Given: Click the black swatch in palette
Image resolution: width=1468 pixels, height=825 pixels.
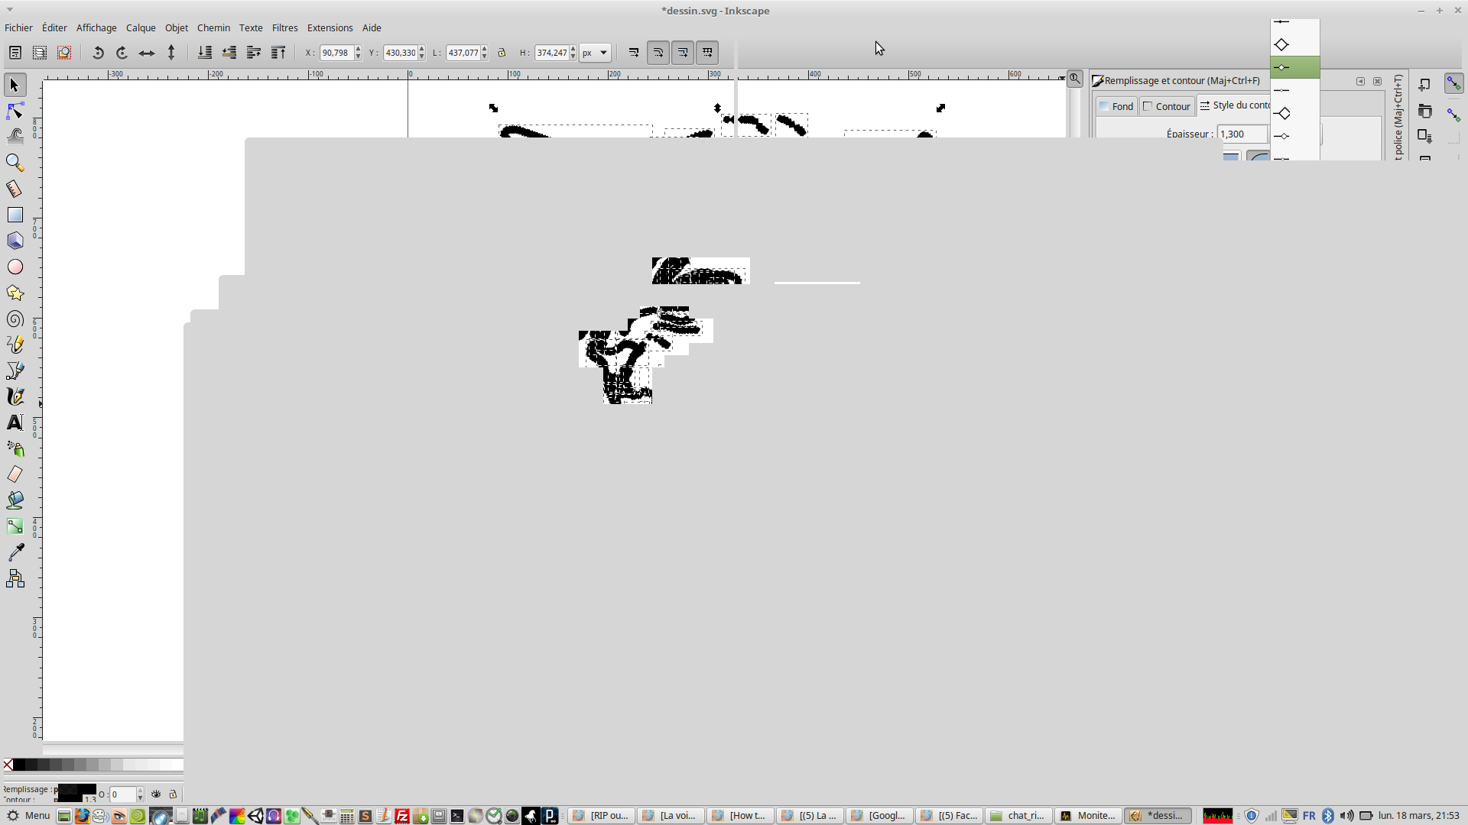Looking at the screenshot, I should click(20, 765).
